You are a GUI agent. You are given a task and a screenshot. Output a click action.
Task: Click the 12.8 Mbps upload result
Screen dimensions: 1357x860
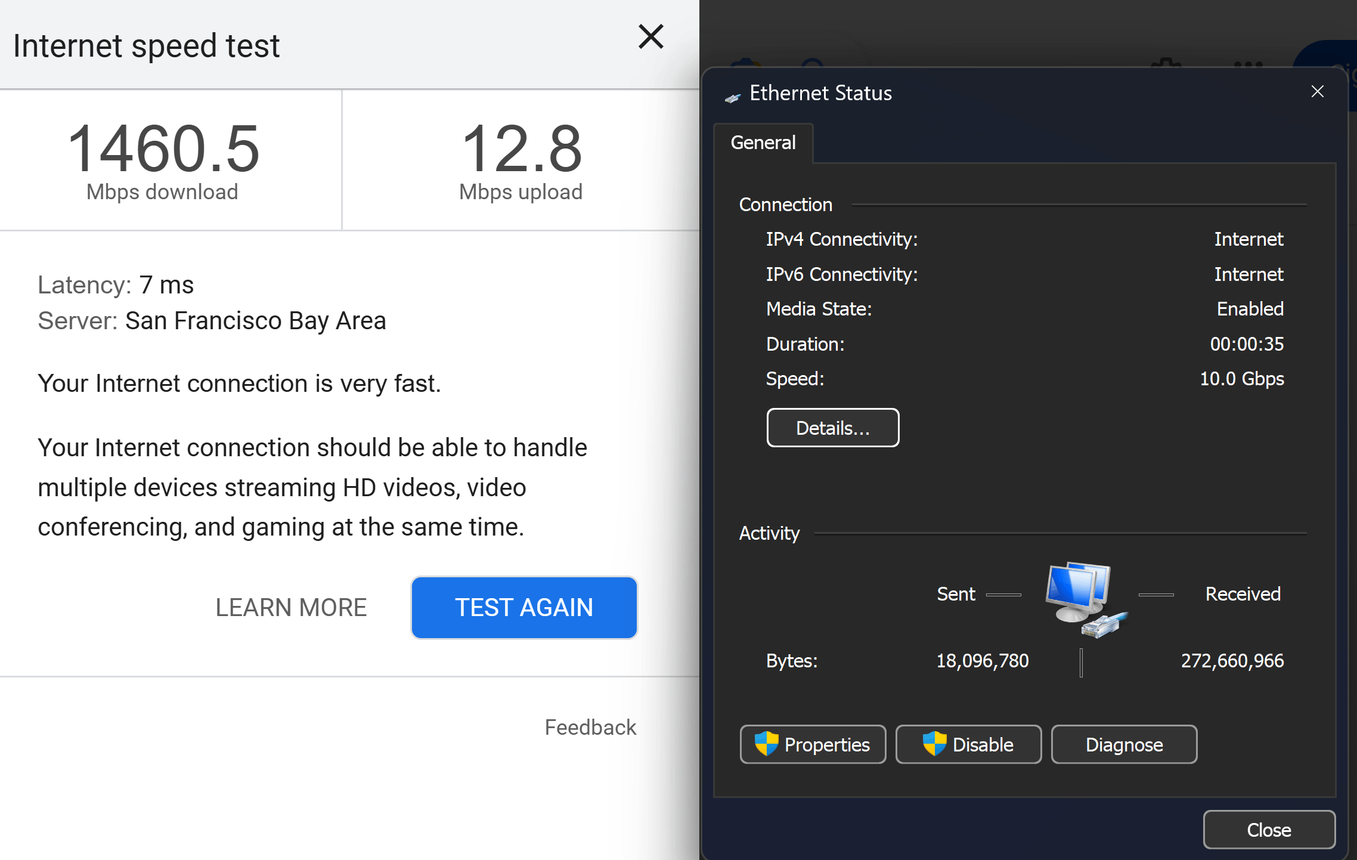tap(521, 149)
